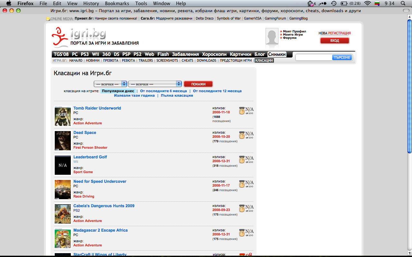The height and width of the screenshot is (257, 412).
Task: Open the History menu
Action: (x=91, y=4)
